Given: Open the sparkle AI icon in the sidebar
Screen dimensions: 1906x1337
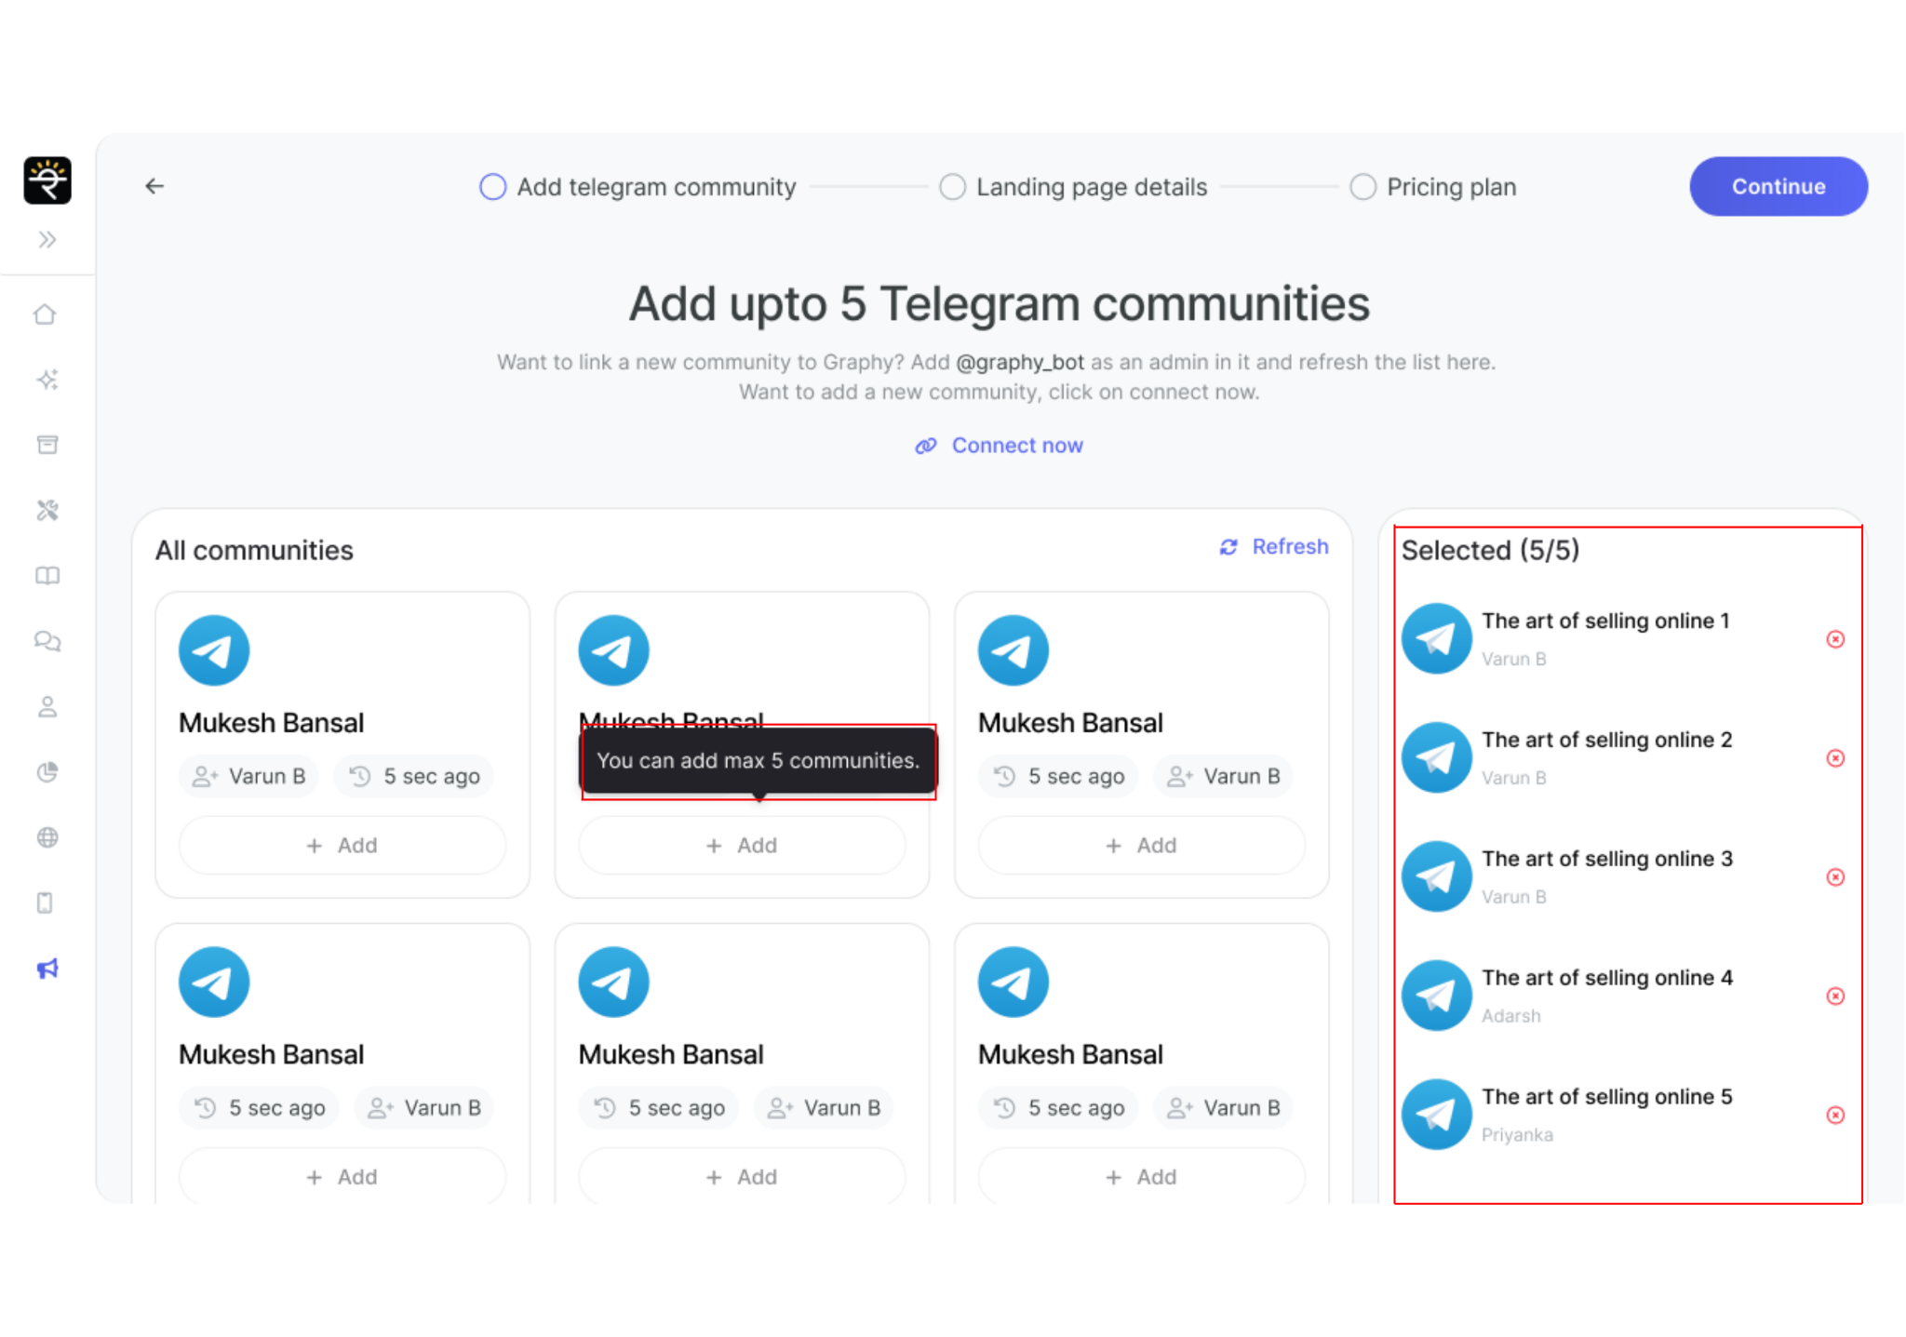Looking at the screenshot, I should click(x=47, y=380).
